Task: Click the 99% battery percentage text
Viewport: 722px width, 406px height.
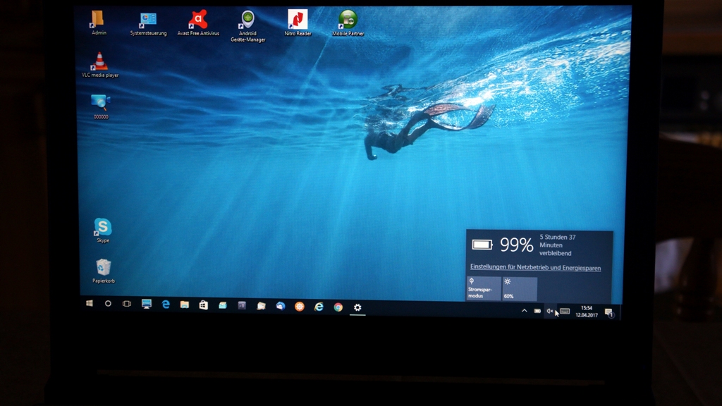Action: [516, 245]
